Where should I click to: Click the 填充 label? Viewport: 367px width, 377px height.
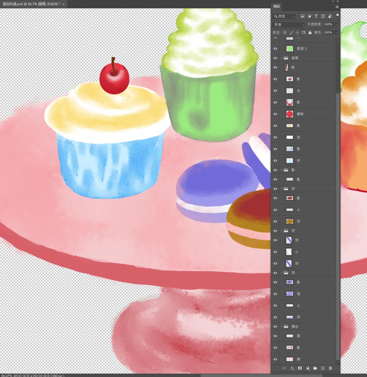click(x=318, y=33)
